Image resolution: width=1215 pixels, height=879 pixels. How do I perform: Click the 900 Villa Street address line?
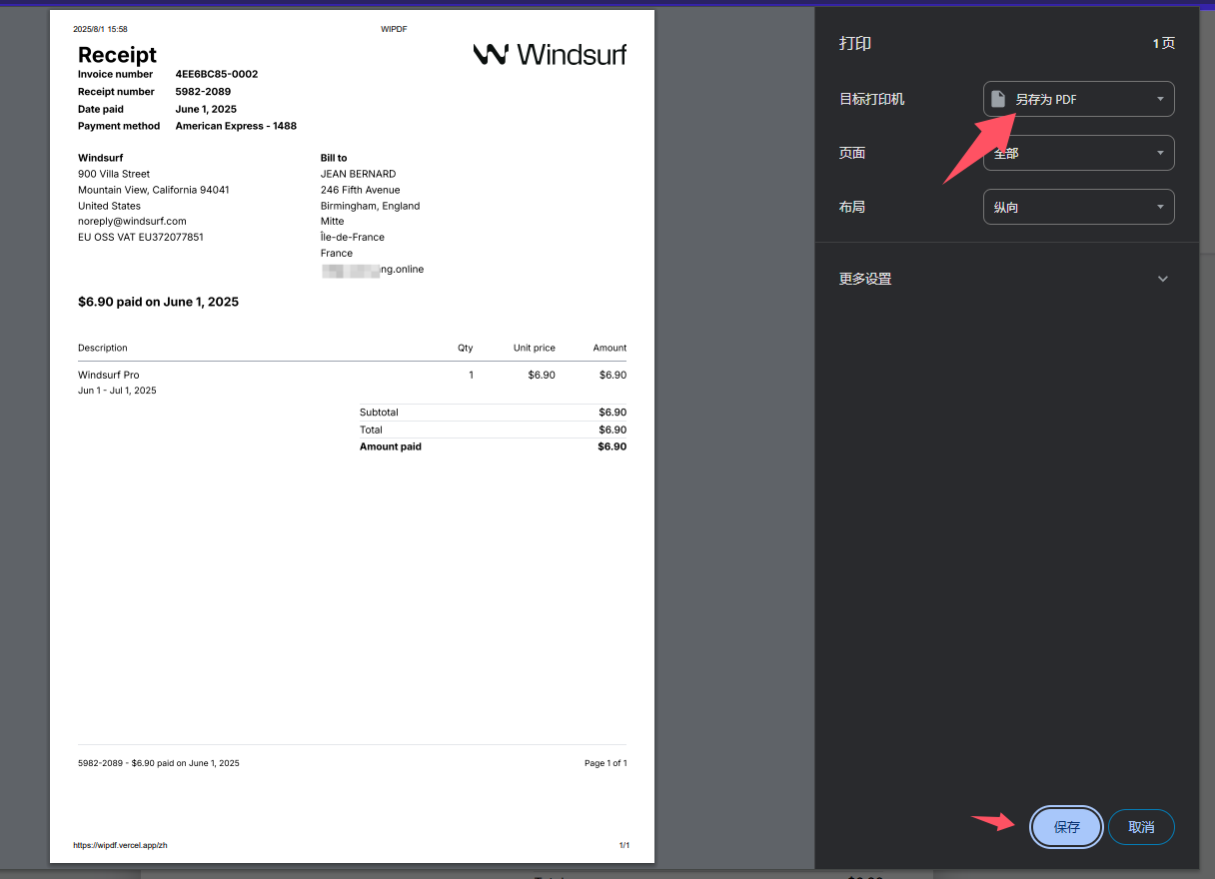click(x=114, y=174)
